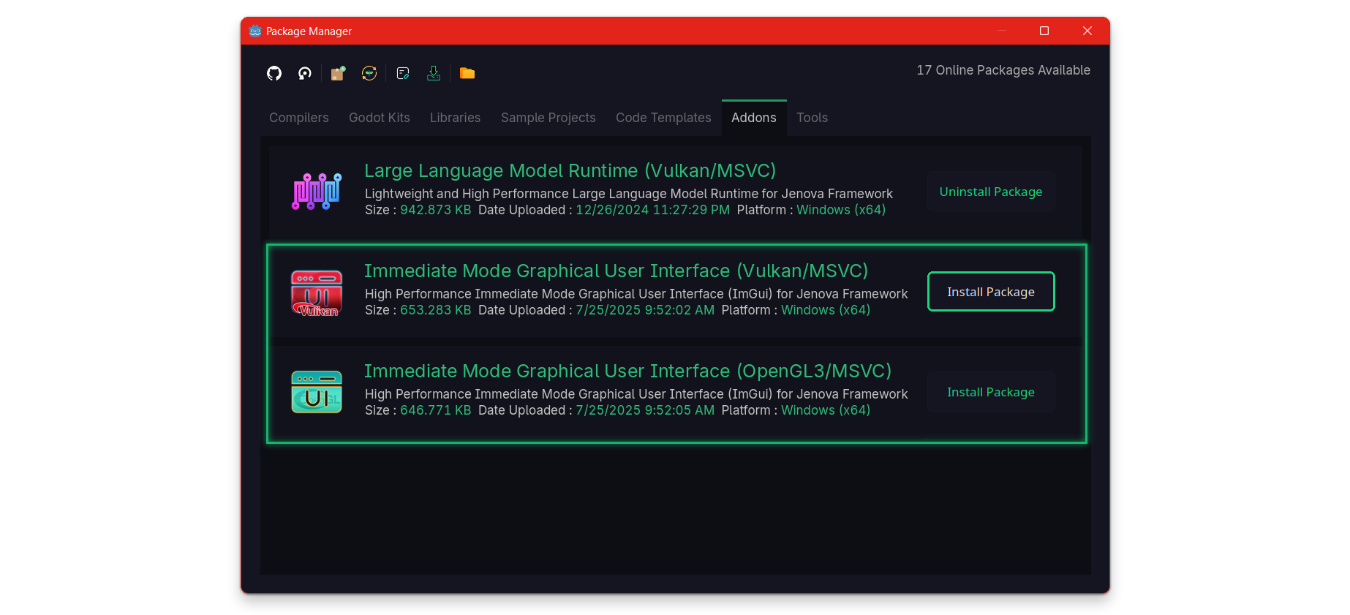Switch to the Compilers tab
The image size is (1350, 615).
(x=299, y=118)
